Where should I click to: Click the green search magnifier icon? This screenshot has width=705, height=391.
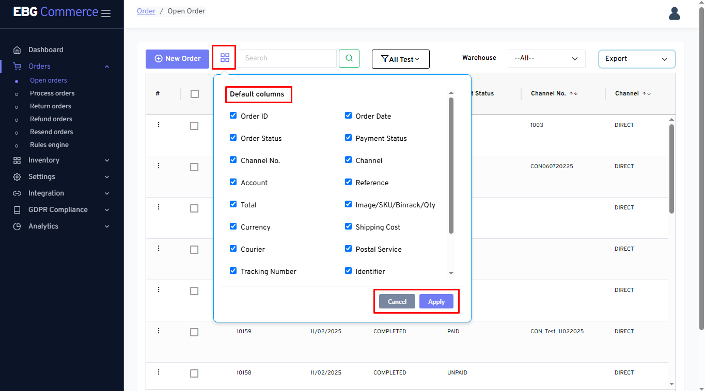(349, 58)
